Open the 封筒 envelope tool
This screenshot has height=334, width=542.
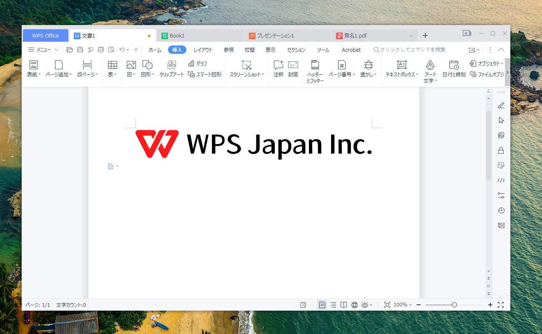(x=293, y=69)
